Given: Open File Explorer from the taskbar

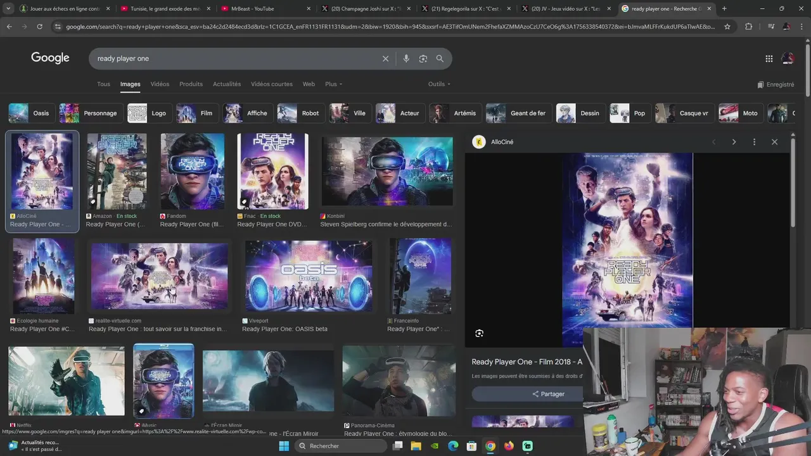Looking at the screenshot, I should pyautogui.click(x=416, y=446).
